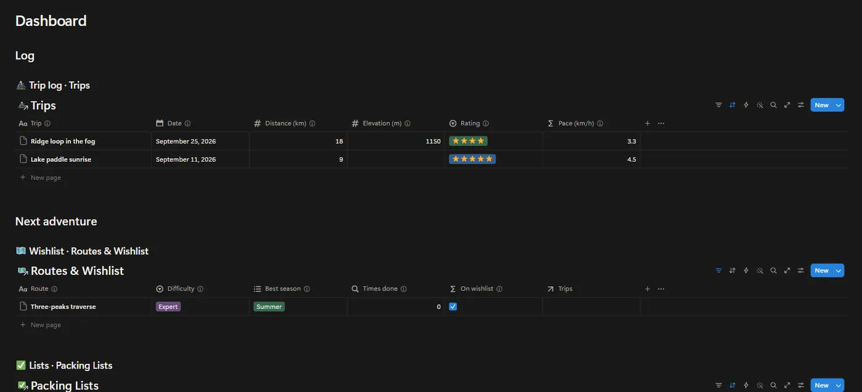
Task: Open filter menu for Routes & Wishlist table
Action: point(719,271)
